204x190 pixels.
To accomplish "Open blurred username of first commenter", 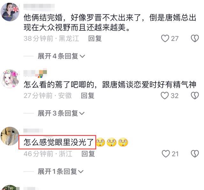I will (39, 7).
